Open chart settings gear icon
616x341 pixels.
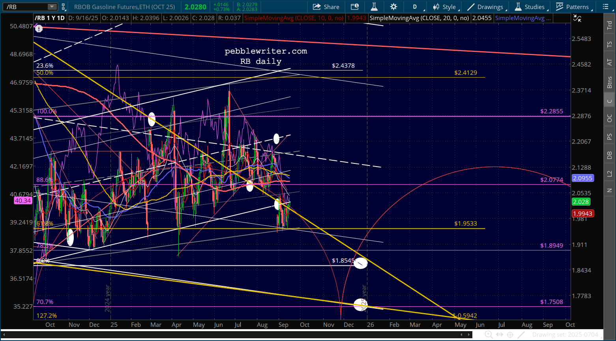point(393,7)
